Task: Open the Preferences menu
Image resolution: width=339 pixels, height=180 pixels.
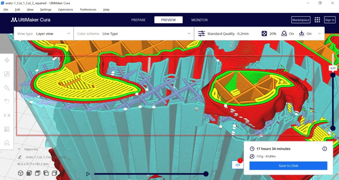Action: (x=88, y=10)
